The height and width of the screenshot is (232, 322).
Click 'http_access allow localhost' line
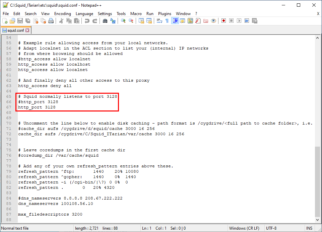54,64
